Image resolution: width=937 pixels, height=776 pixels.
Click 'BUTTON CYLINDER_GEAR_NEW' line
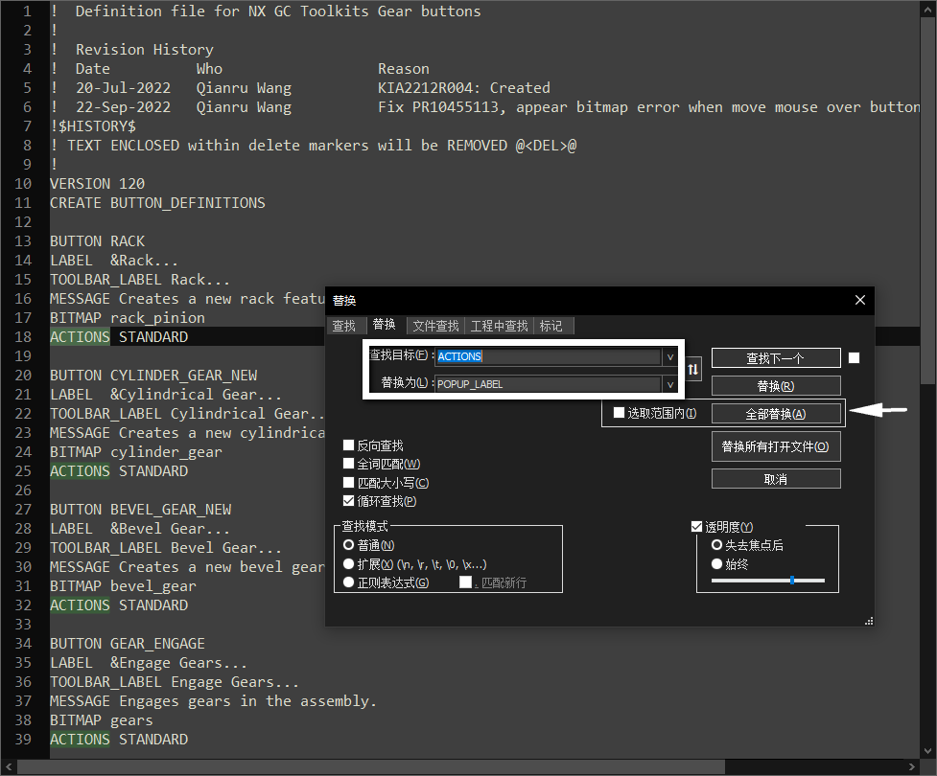[153, 376]
